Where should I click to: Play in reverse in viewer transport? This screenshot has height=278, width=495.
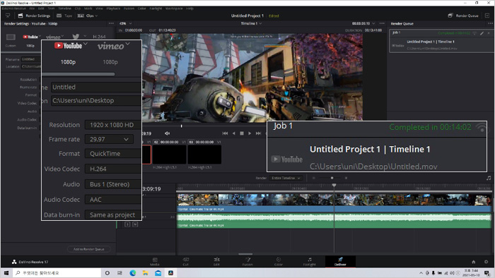pyautogui.click(x=233, y=133)
